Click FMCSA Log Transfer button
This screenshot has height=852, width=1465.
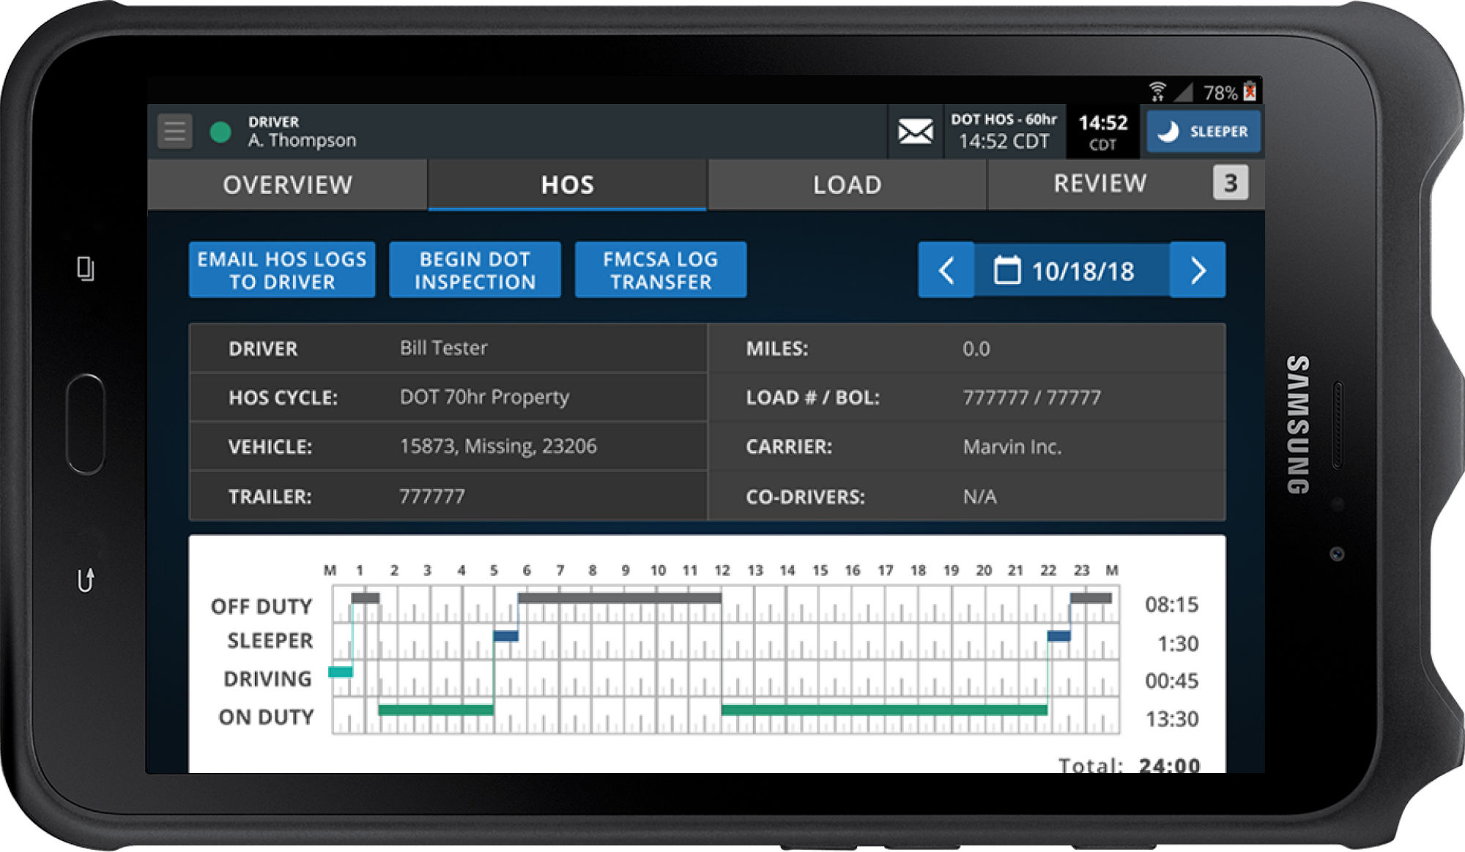(x=660, y=270)
